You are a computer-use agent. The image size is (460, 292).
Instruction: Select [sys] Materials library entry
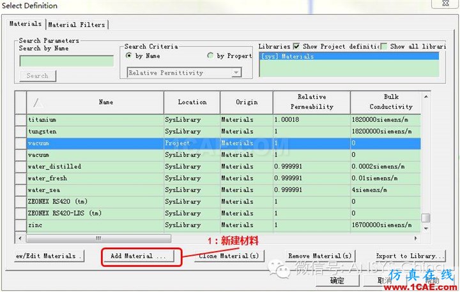tap(349, 56)
